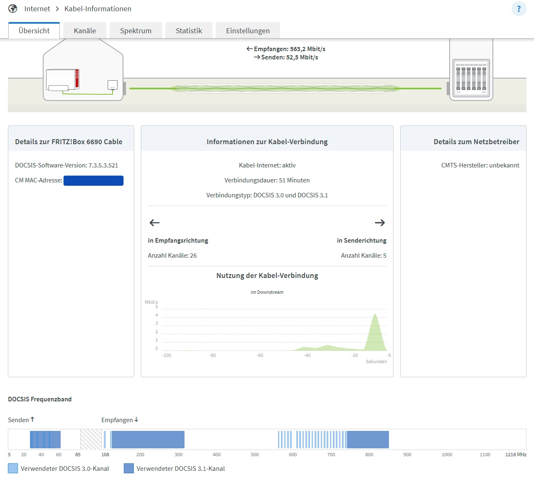Image resolution: width=534 pixels, height=482 pixels.
Task: Click the Verbindungstyp DOCSIS 3.0 und 3.1 text
Action: click(267, 195)
